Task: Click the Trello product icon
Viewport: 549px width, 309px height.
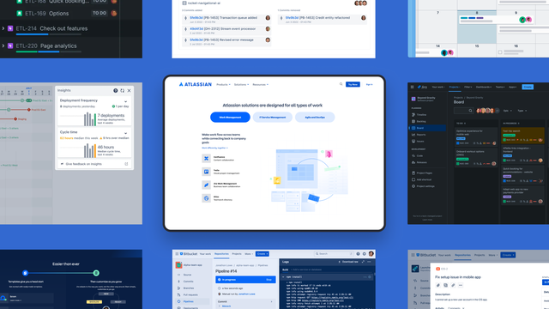Action: click(x=206, y=172)
